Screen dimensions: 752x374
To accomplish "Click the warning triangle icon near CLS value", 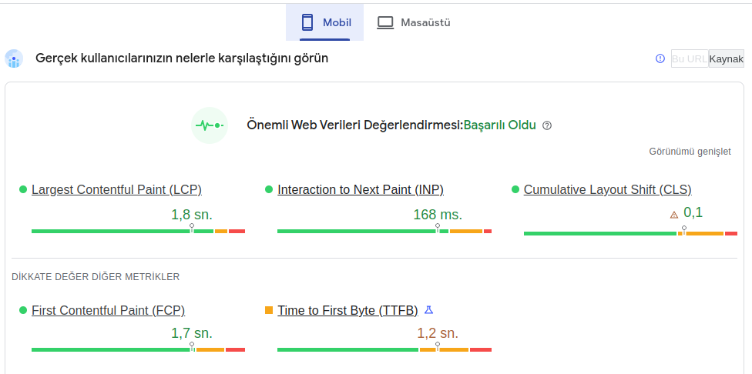I will (x=674, y=215).
